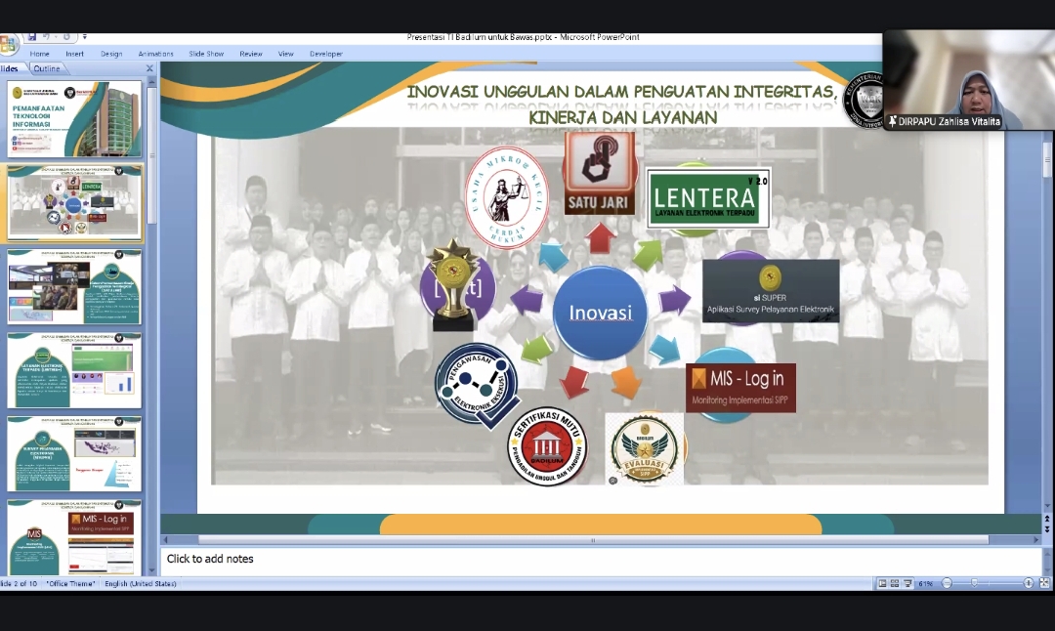Click the thumbnail pane vertical scrollbar
The width and height of the screenshot is (1055, 631).
pyautogui.click(x=152, y=156)
